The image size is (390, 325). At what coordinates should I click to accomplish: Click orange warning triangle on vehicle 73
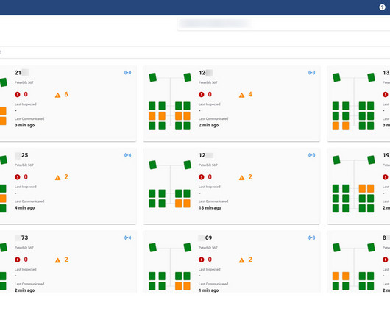[57, 260]
